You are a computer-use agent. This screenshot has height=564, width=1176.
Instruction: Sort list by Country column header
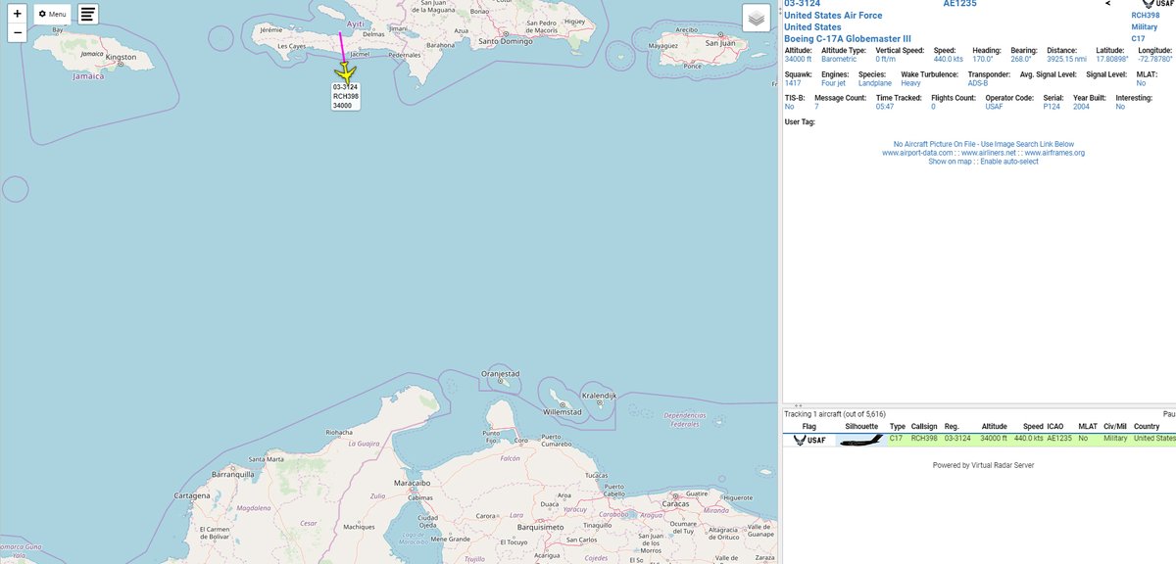click(x=1147, y=427)
